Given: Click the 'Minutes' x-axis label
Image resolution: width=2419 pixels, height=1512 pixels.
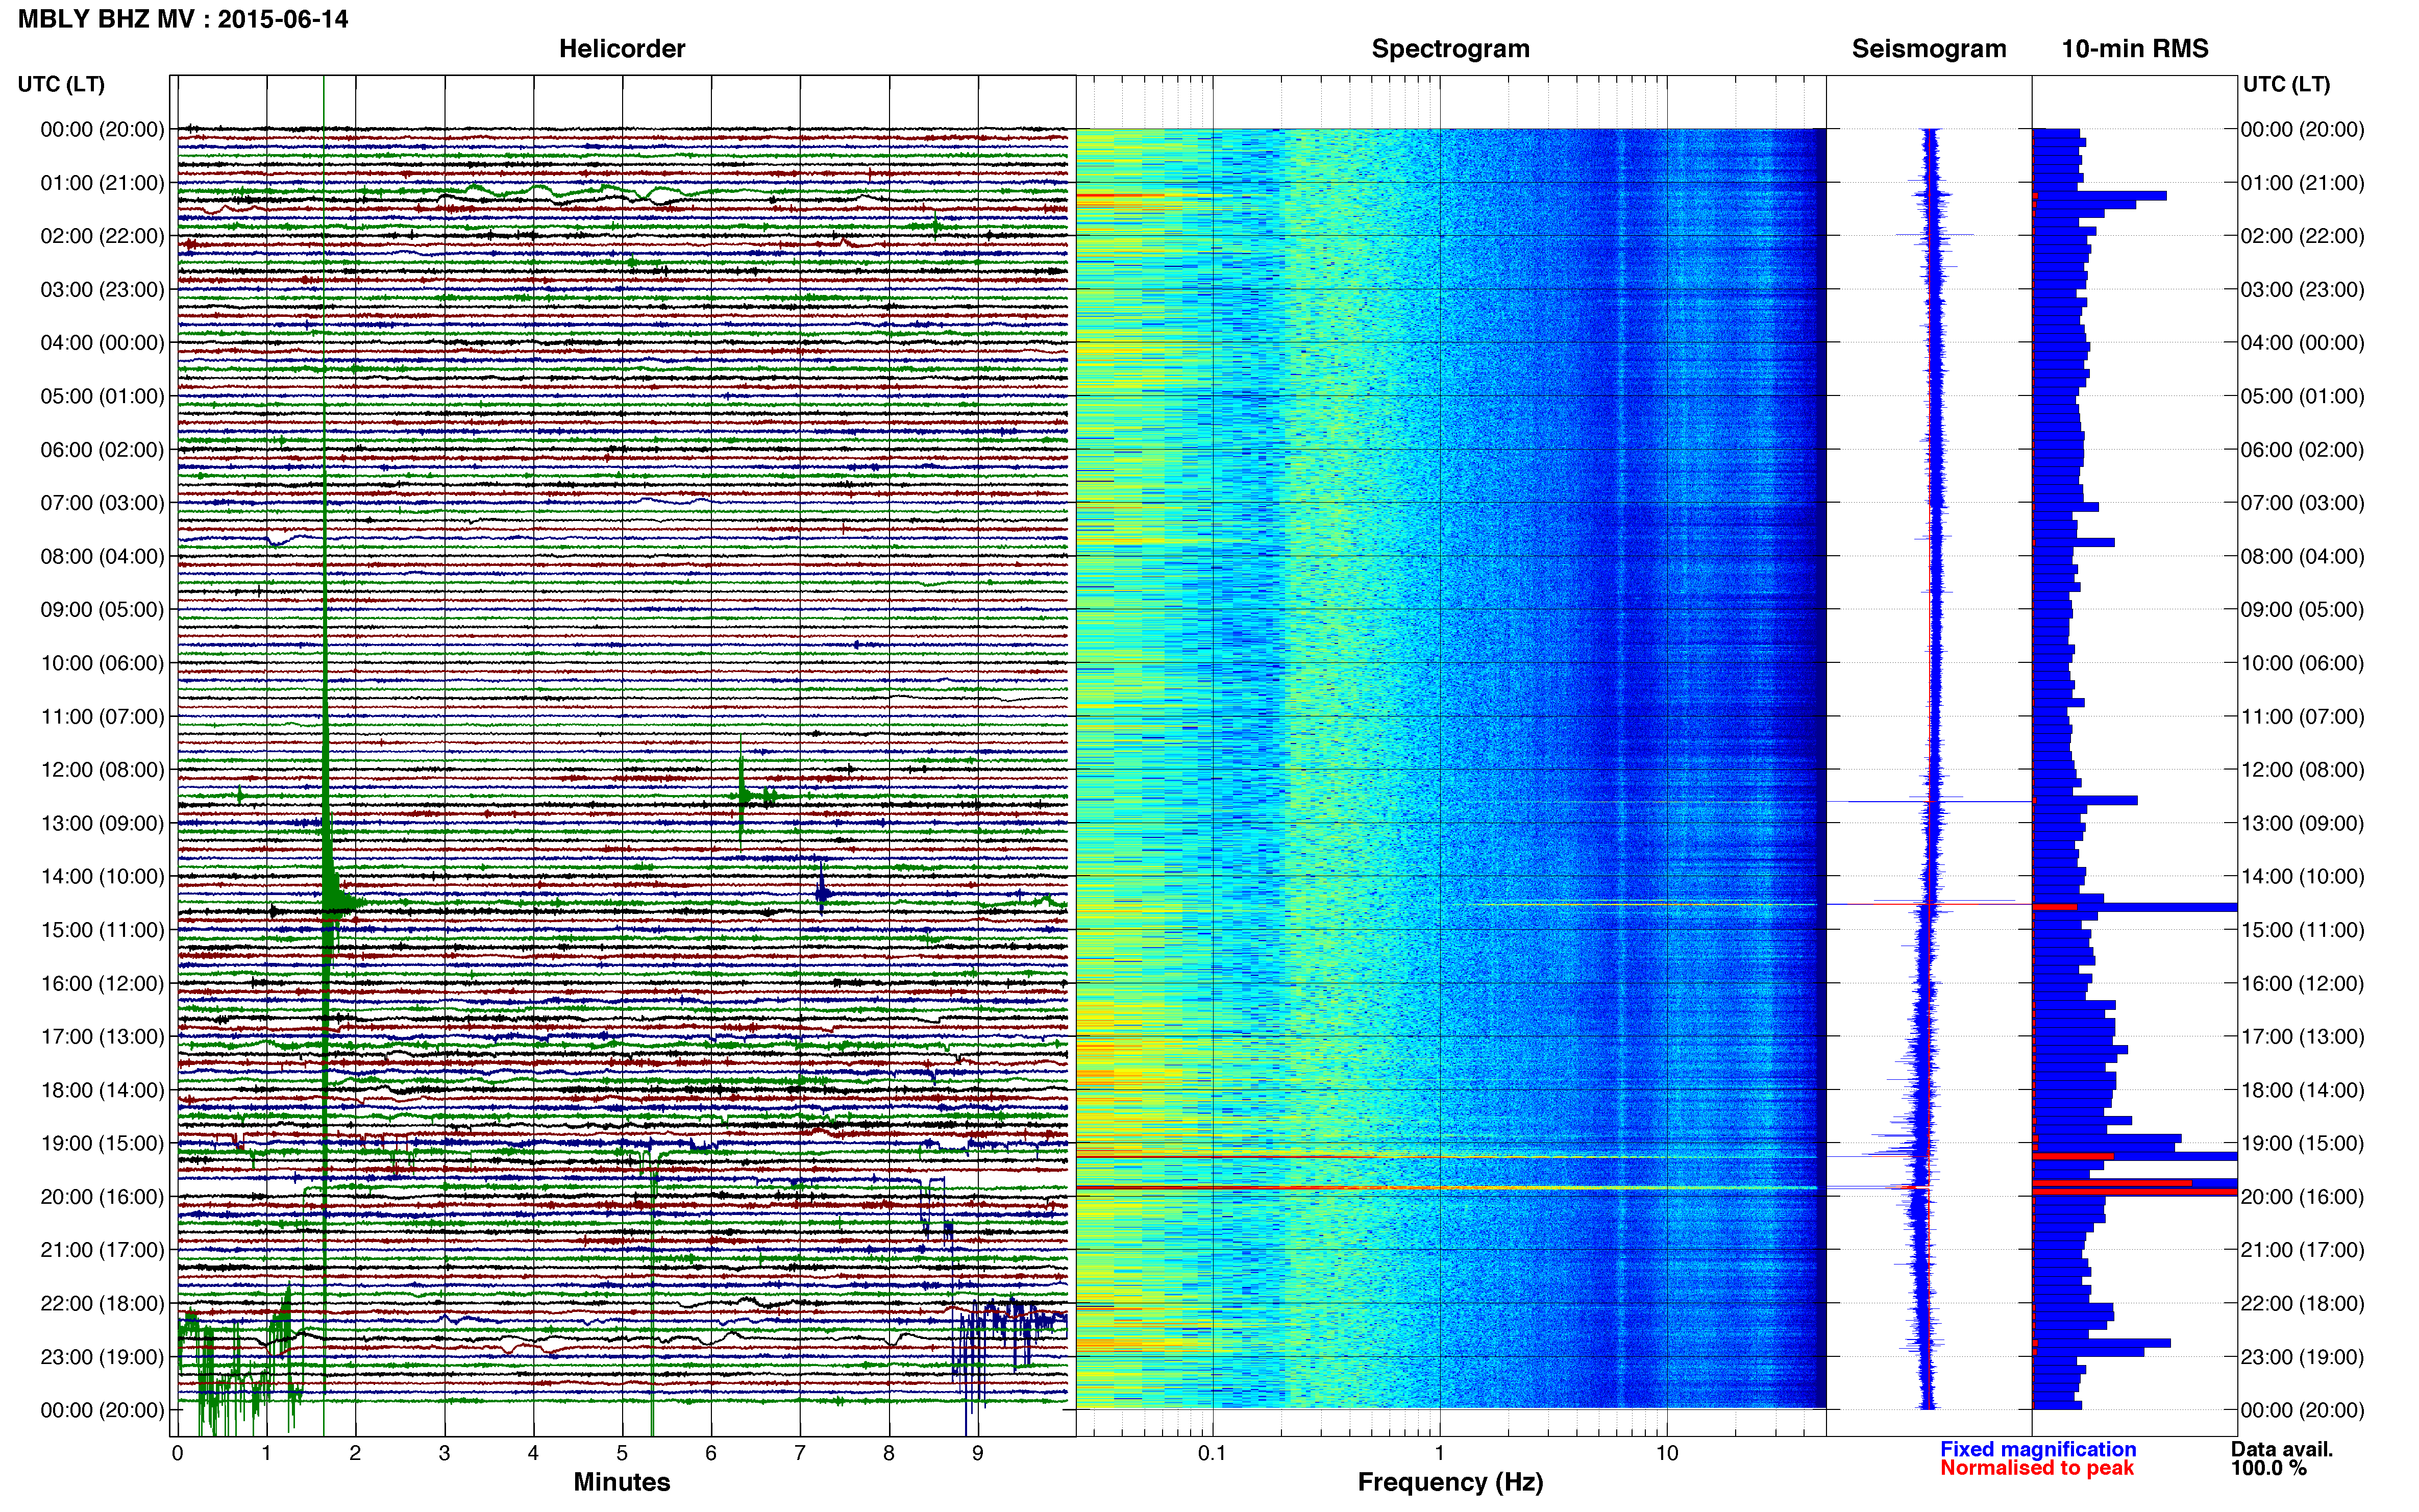Looking at the screenshot, I should pyautogui.click(x=622, y=1482).
